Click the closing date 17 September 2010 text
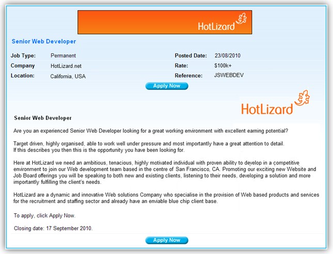The image size is (333, 254). coord(53,228)
